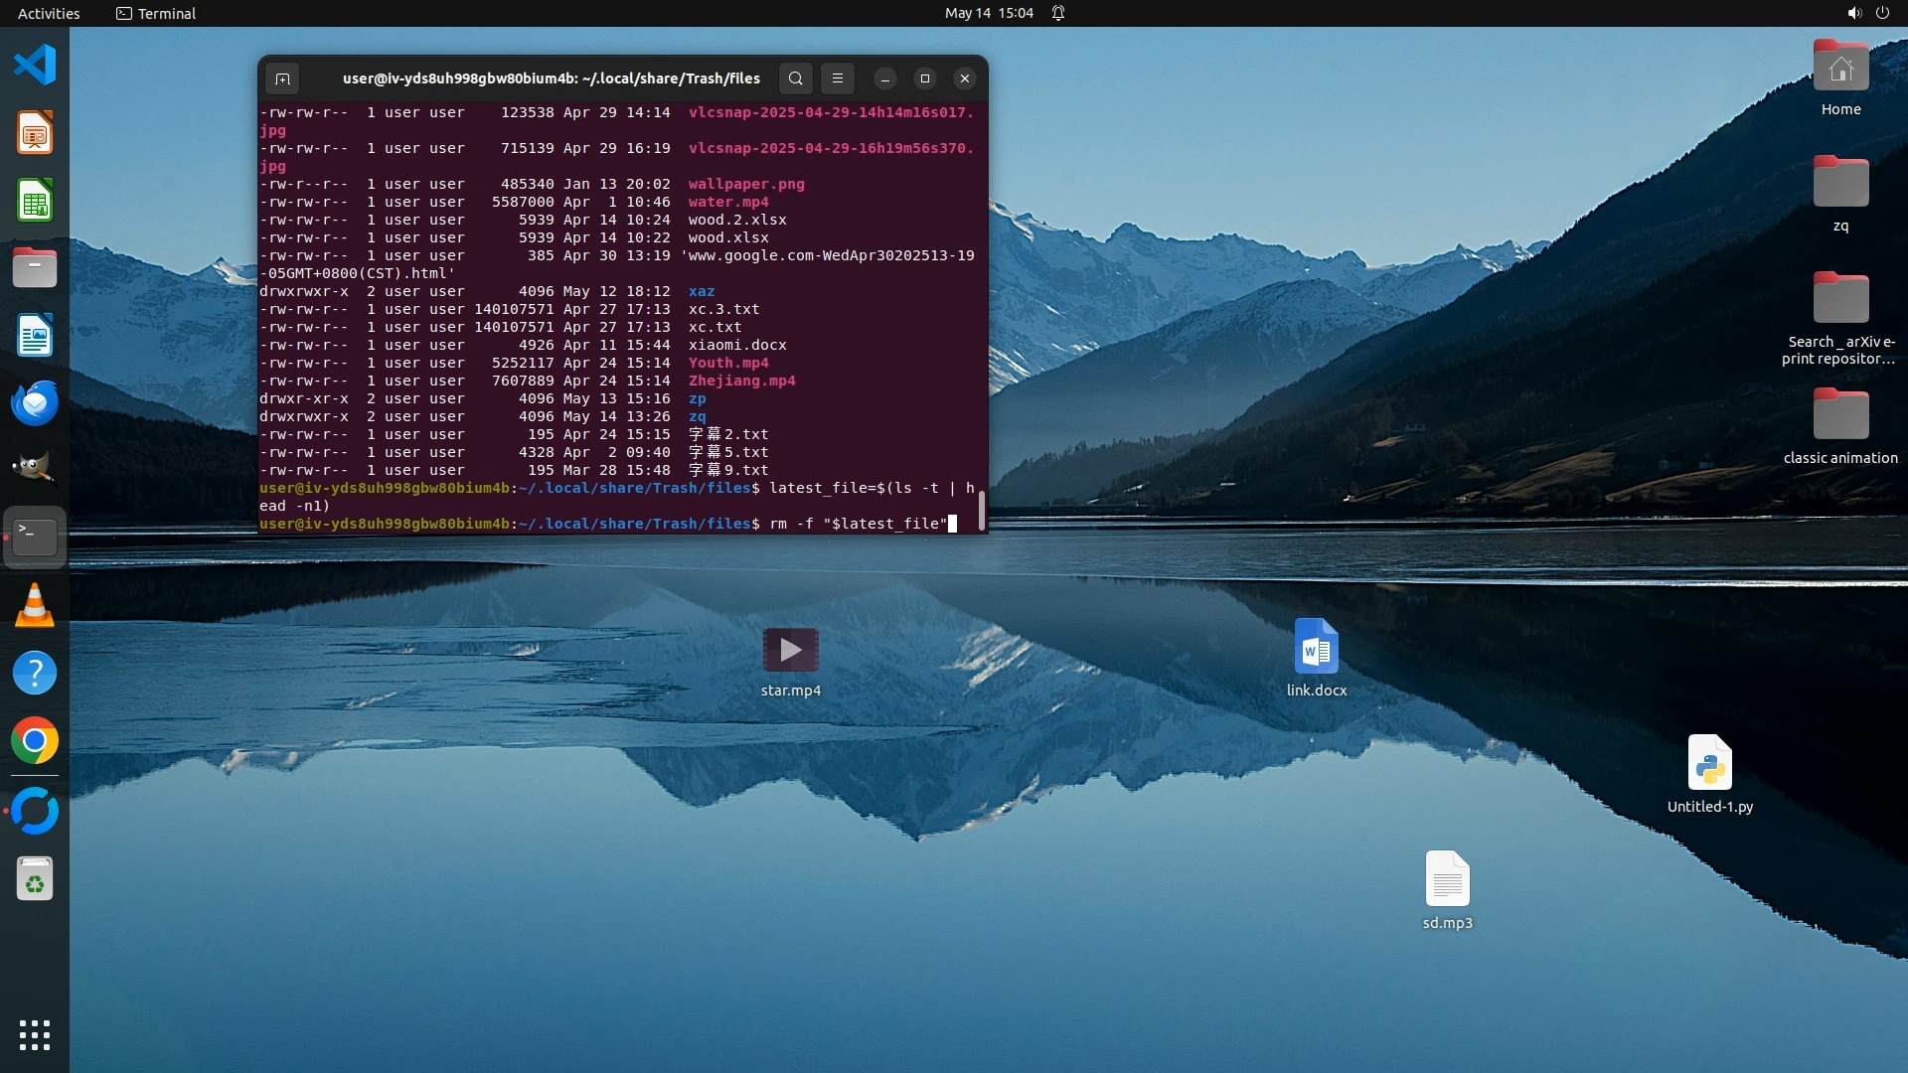Launch LibreOffice Impress from the dock
Screen dimensions: 1908x1073
(x=35, y=133)
